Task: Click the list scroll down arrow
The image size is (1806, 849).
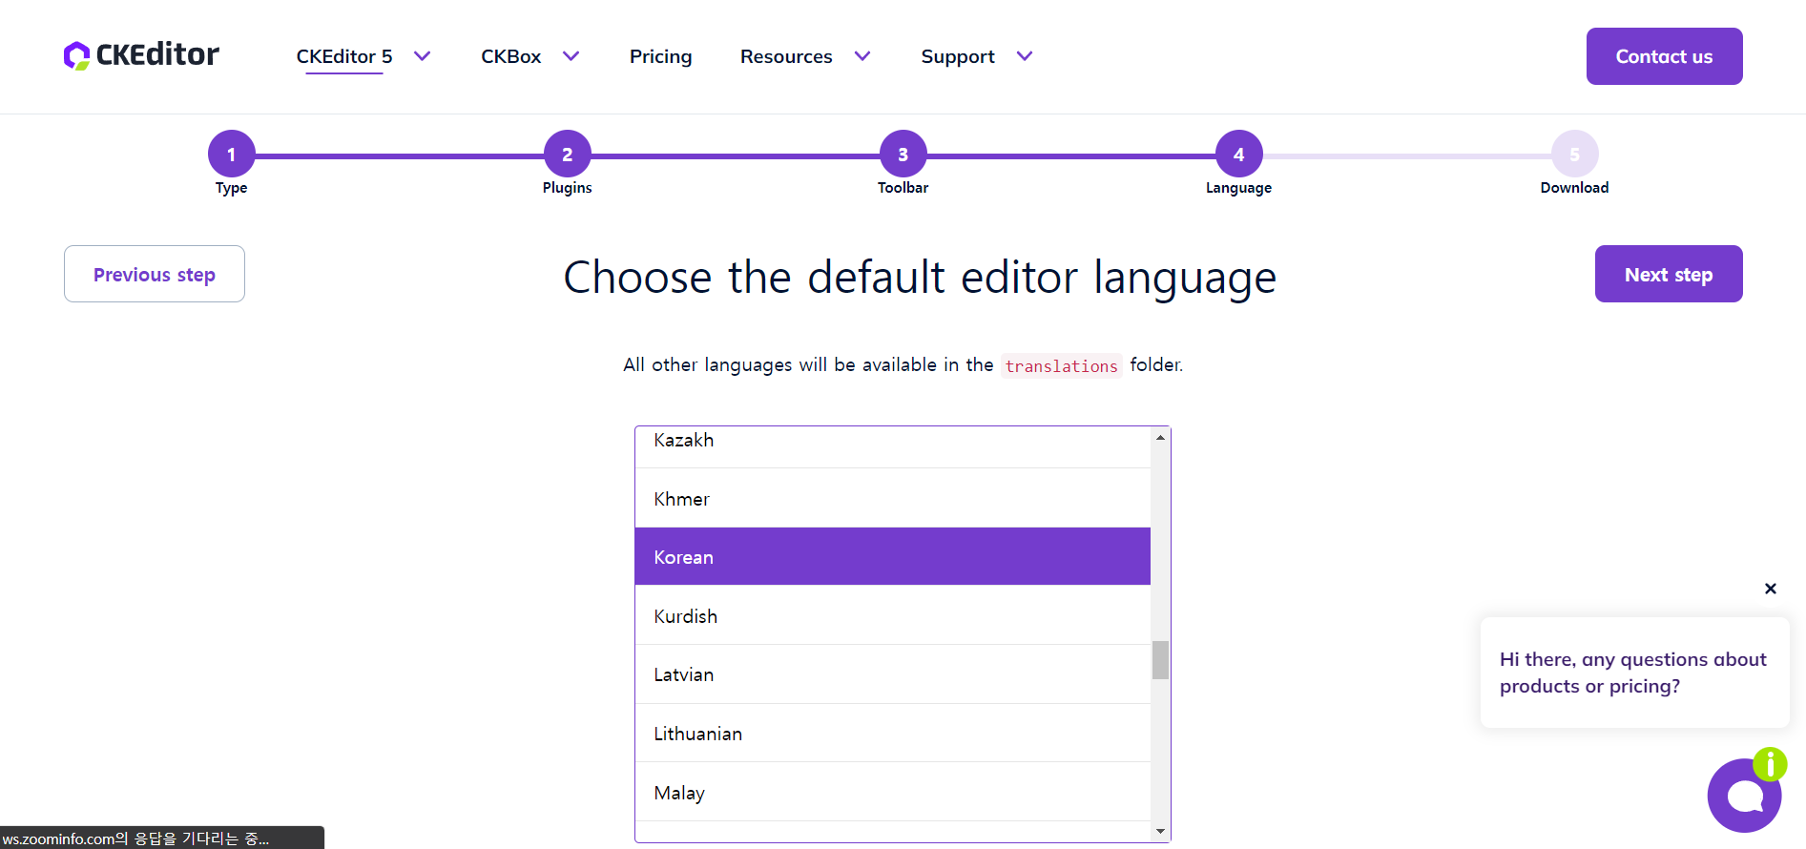Action: click(x=1160, y=832)
